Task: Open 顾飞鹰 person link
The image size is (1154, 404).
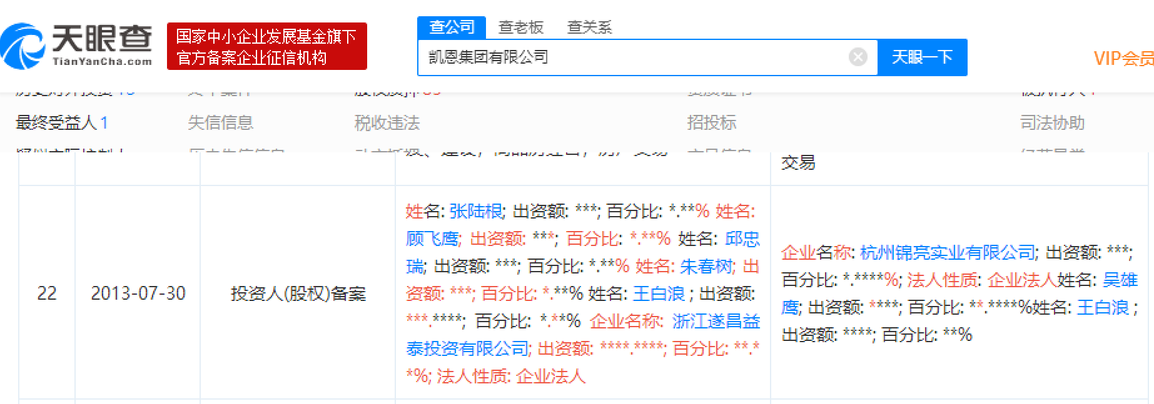Action: pyautogui.click(x=433, y=239)
